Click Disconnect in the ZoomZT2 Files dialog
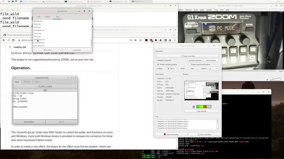 (47, 50)
